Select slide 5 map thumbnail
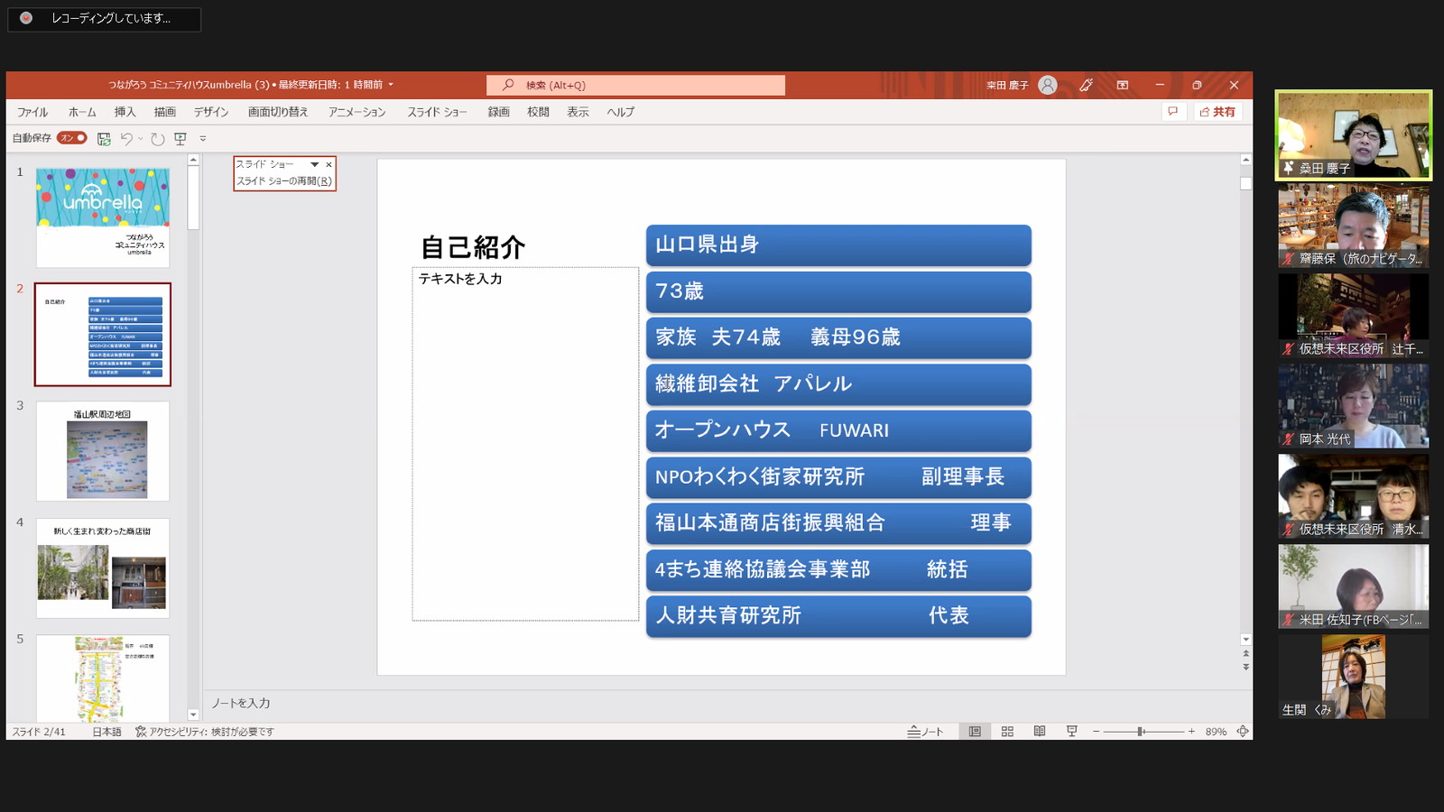The image size is (1444, 812). click(103, 678)
